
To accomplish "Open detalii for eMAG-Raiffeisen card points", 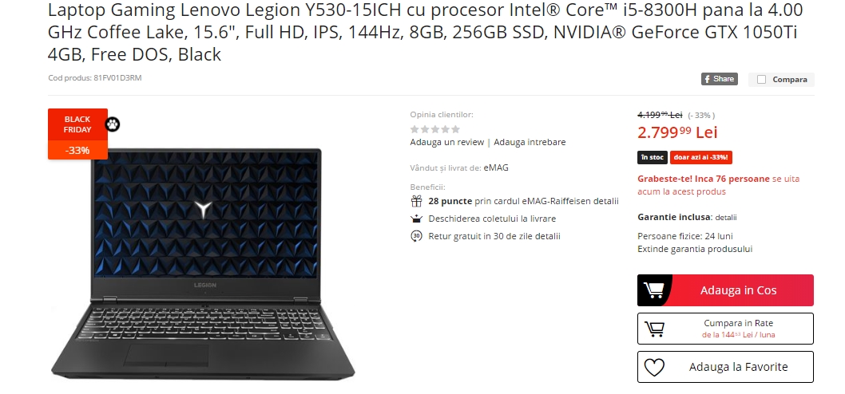I will [x=605, y=201].
